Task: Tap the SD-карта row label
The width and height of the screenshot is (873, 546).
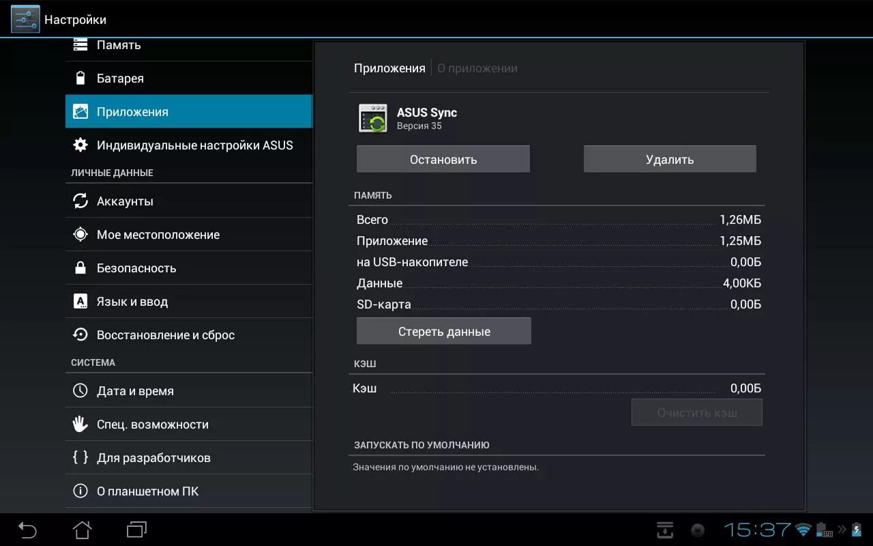Action: 384,304
